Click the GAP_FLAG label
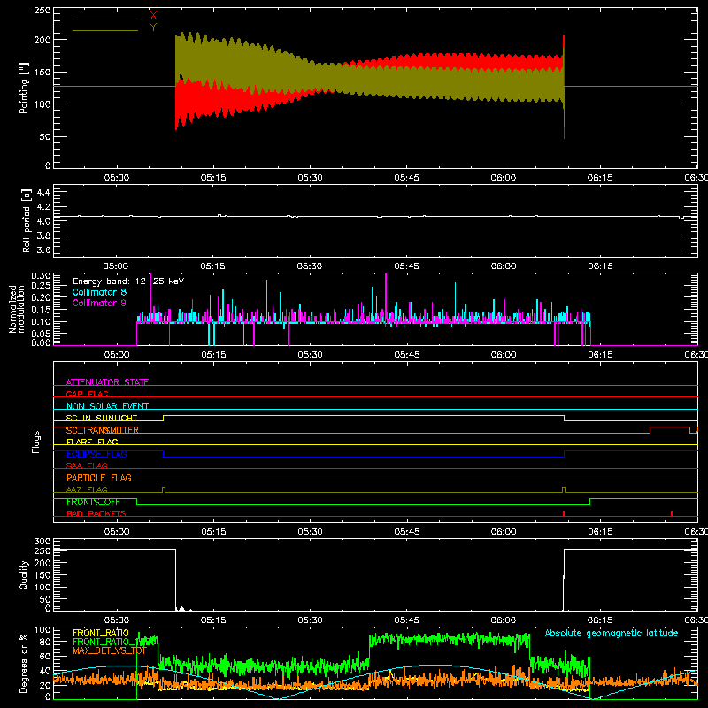This screenshot has width=708, height=708. pos(87,394)
